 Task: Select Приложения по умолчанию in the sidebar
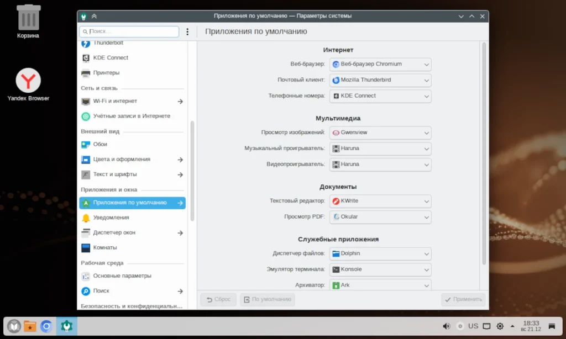(132, 203)
